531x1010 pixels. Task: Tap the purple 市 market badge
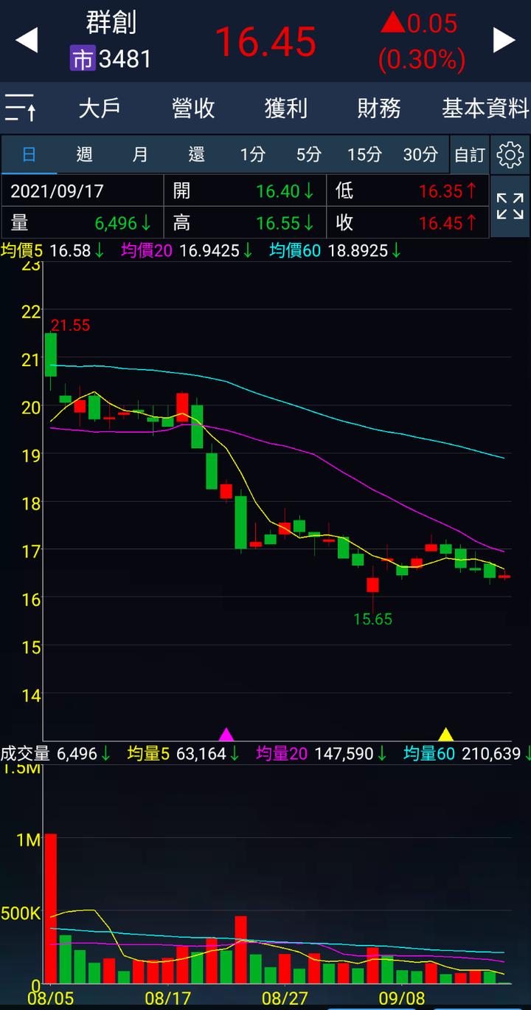(83, 58)
